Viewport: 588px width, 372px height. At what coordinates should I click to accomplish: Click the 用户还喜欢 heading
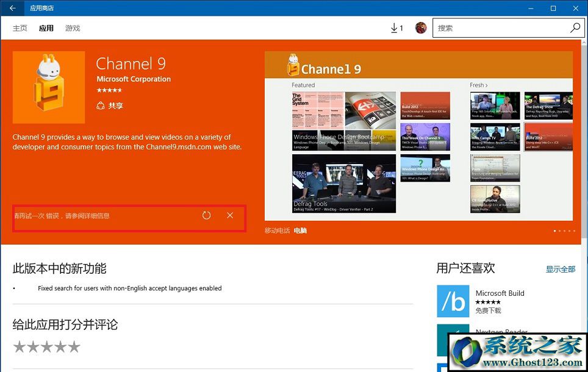[x=465, y=268]
